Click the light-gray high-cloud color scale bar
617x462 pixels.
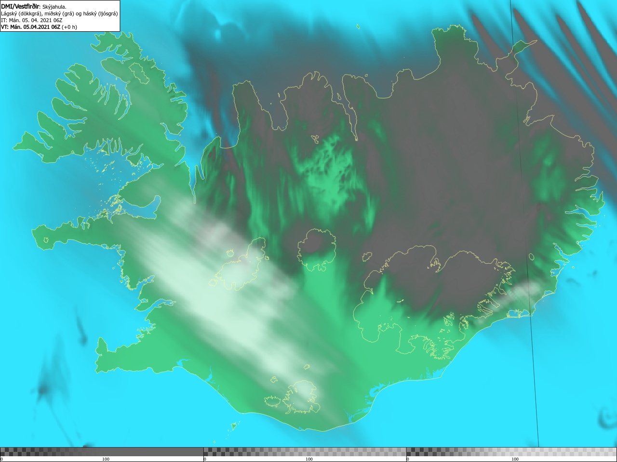tap(511, 452)
